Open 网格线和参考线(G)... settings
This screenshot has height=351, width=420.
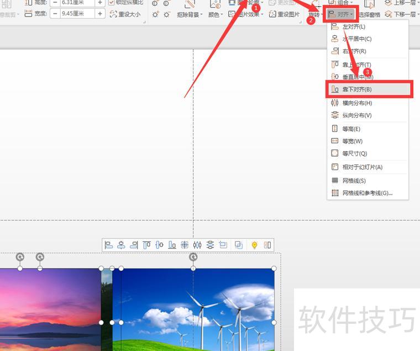[x=368, y=193]
